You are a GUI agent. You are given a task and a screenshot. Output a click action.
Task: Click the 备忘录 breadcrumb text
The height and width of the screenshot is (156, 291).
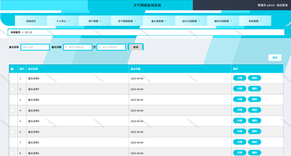29,32
